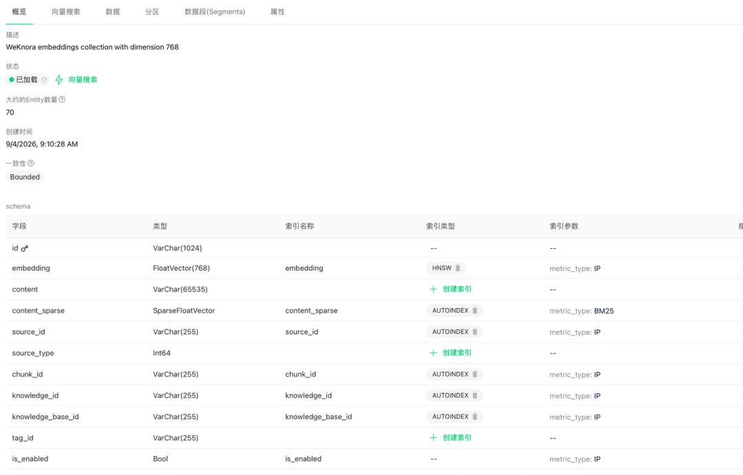This screenshot has width=743, height=475.
Task: Click the VarChar(65535) type cell
Action: (180, 289)
